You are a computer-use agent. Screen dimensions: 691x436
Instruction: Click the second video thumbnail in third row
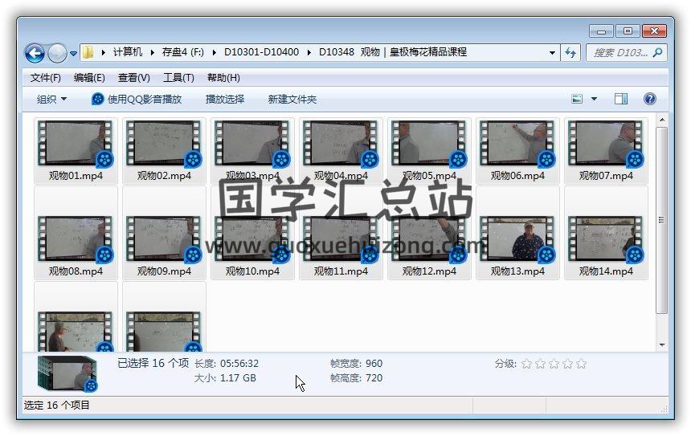[163, 331]
